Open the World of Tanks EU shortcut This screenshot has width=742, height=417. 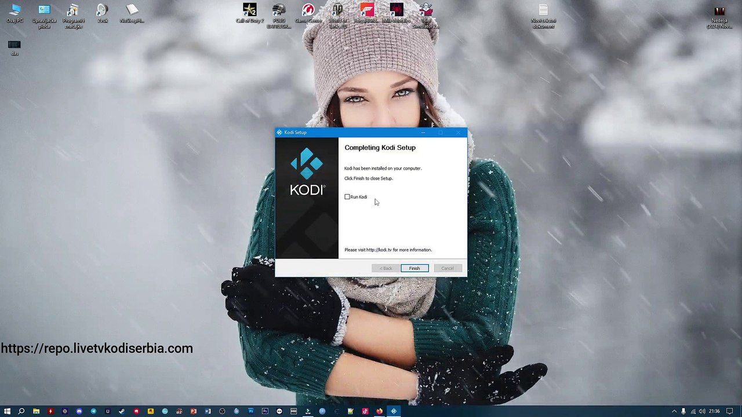337,12
